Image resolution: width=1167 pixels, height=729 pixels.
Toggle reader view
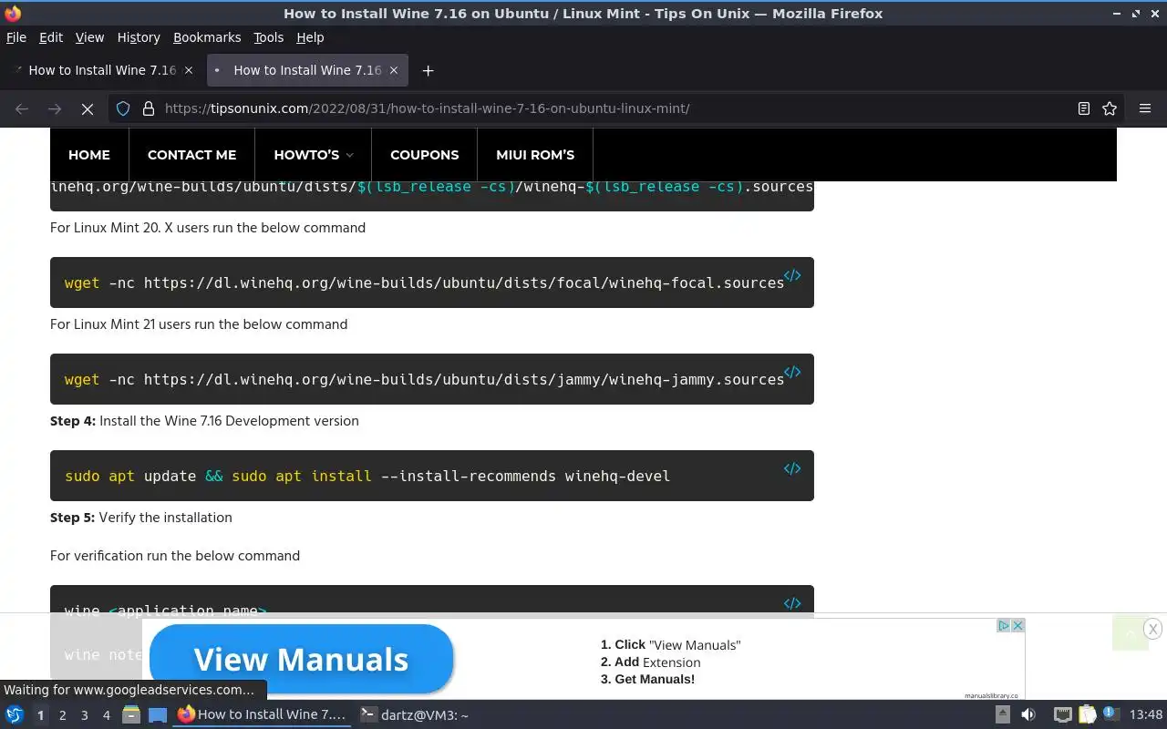click(x=1084, y=108)
